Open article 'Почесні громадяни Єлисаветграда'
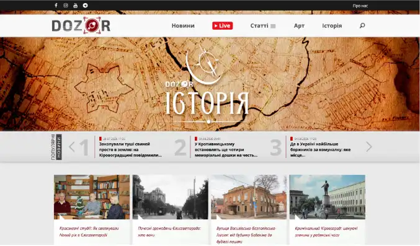Screen dimensions: 420x246 169,232
